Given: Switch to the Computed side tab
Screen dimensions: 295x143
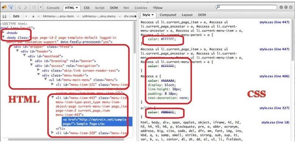Looking at the screenshot, I should coord(168,15).
